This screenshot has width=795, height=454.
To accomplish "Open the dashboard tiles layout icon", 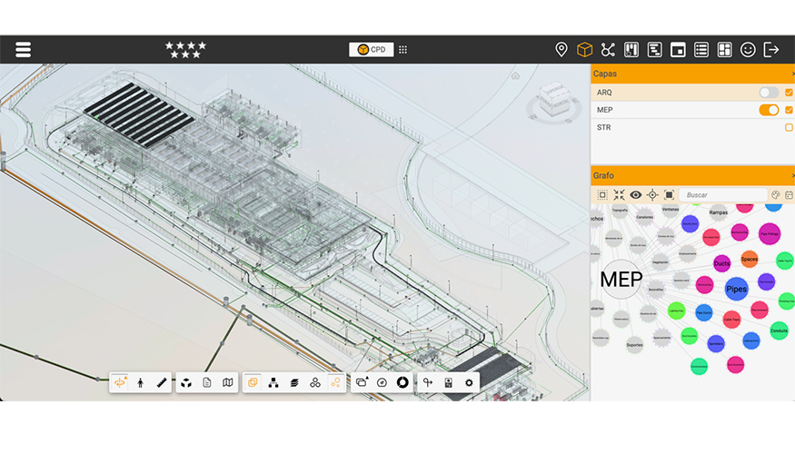I will pyautogui.click(x=724, y=50).
